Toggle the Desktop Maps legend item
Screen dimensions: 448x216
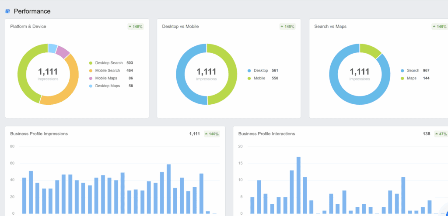107,86
